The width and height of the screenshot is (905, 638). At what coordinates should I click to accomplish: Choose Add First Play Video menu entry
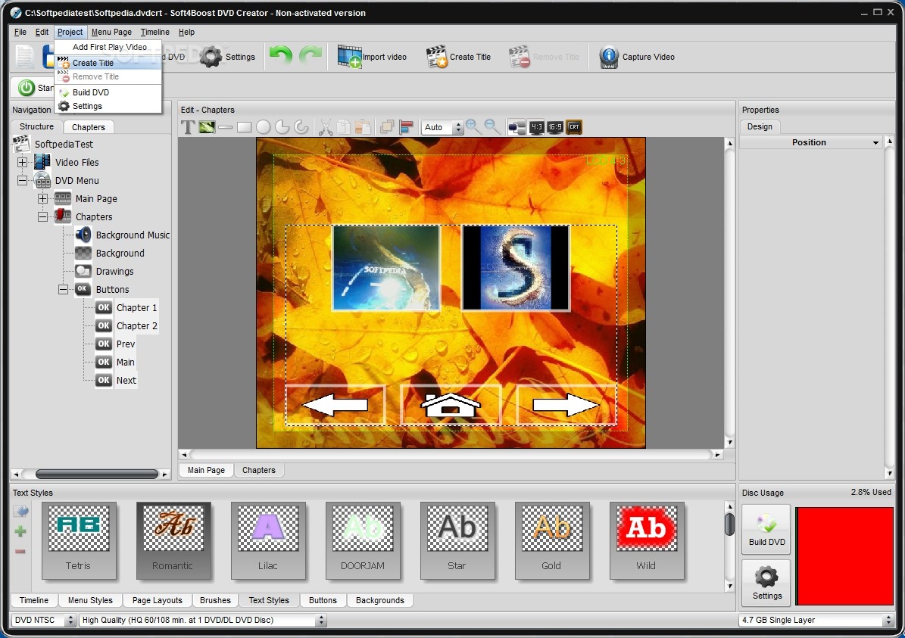click(108, 47)
